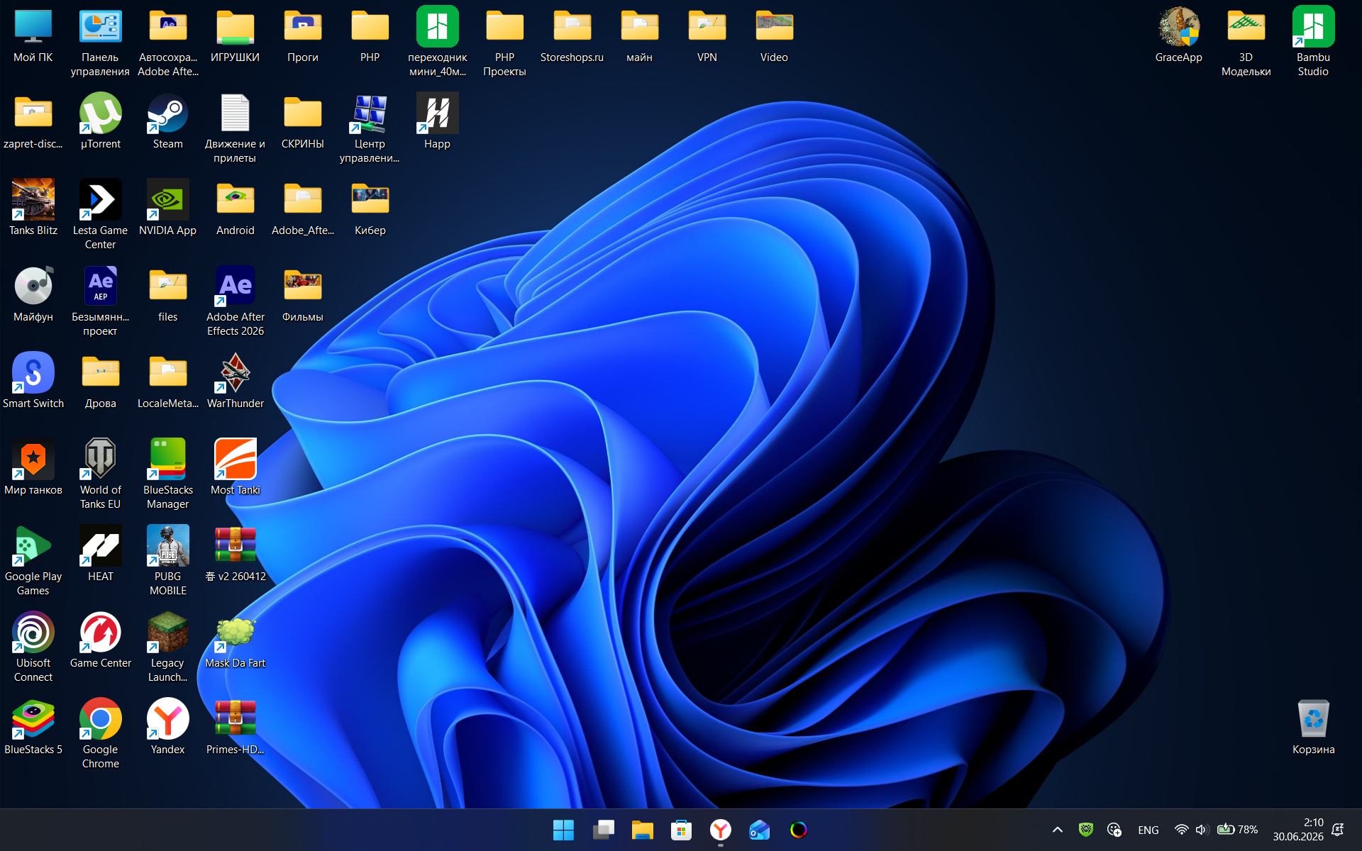
Task: Open the Корзина recycle bin
Action: click(1313, 728)
